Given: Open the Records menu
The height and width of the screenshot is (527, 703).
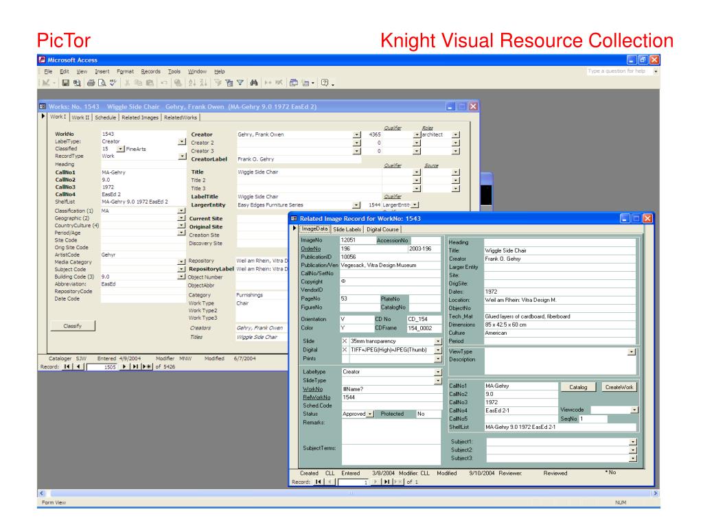Looking at the screenshot, I should [x=150, y=71].
